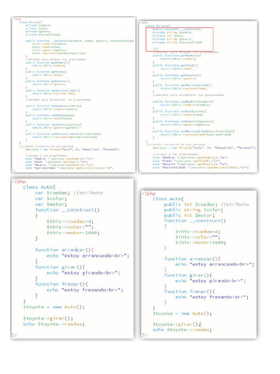Click the line "var $color;"
The width and height of the screenshot is (280, 374).
(x=51, y=198)
